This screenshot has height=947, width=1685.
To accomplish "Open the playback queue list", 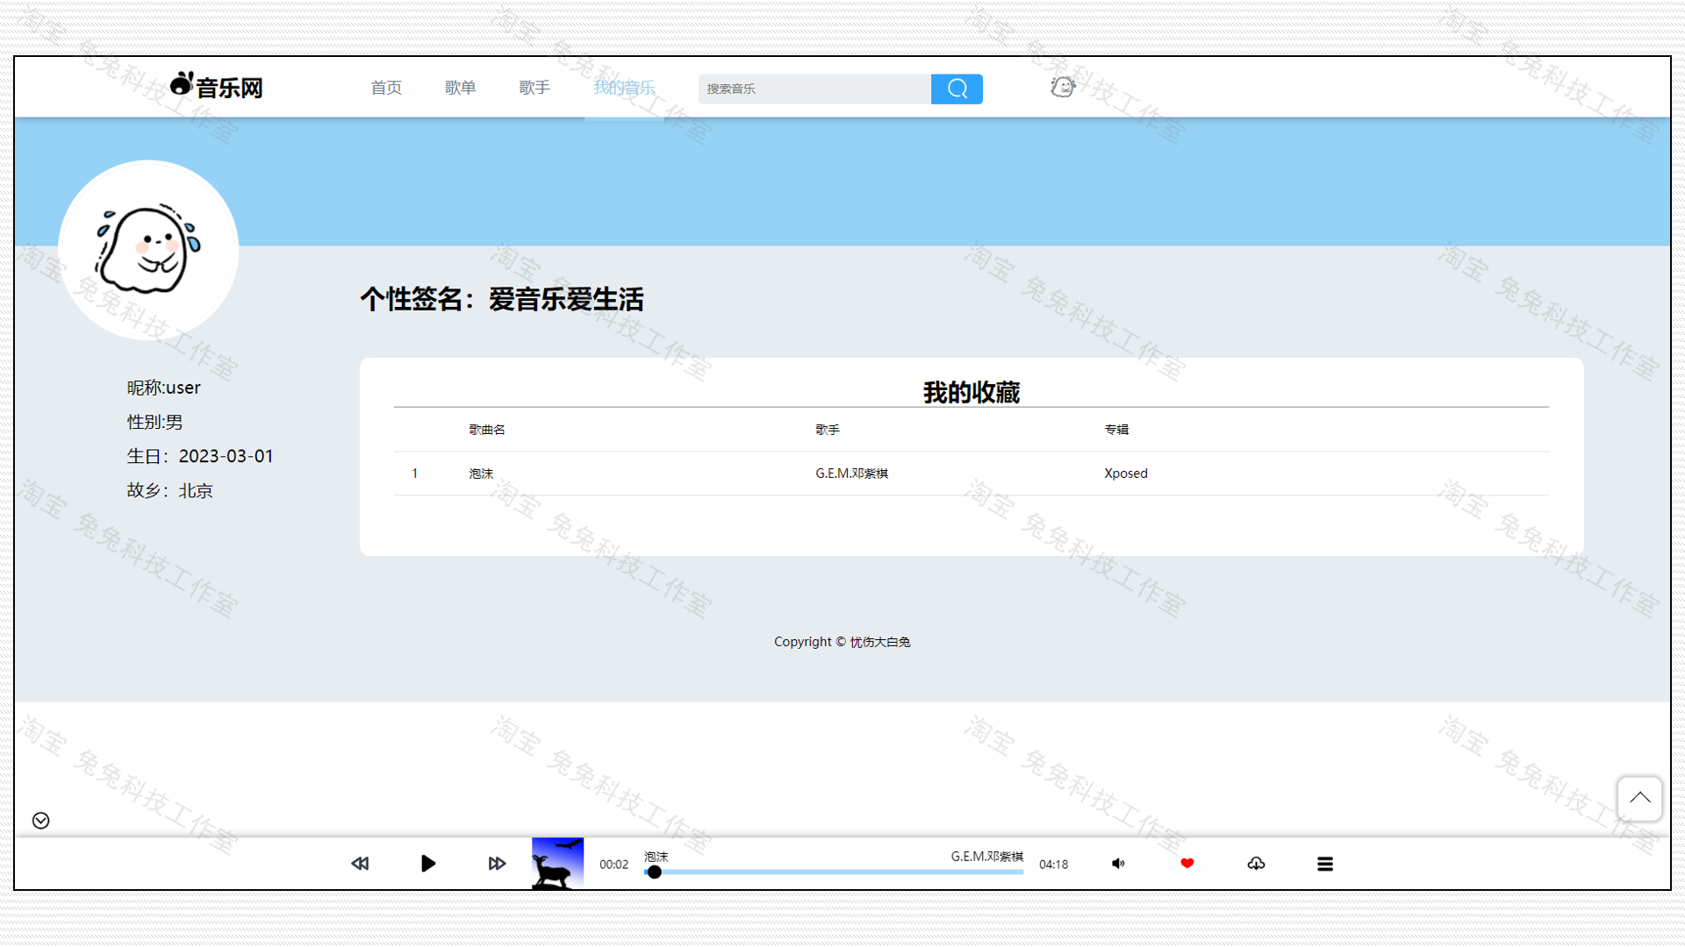I will pos(1325,863).
